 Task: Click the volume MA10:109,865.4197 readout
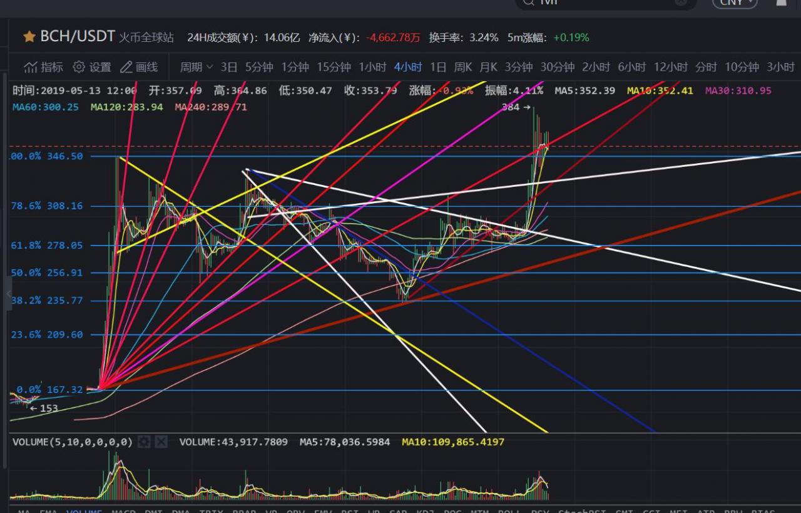[x=453, y=442]
